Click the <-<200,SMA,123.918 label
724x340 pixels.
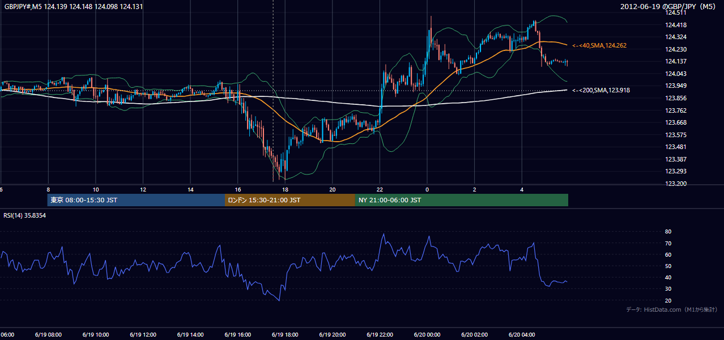601,90
